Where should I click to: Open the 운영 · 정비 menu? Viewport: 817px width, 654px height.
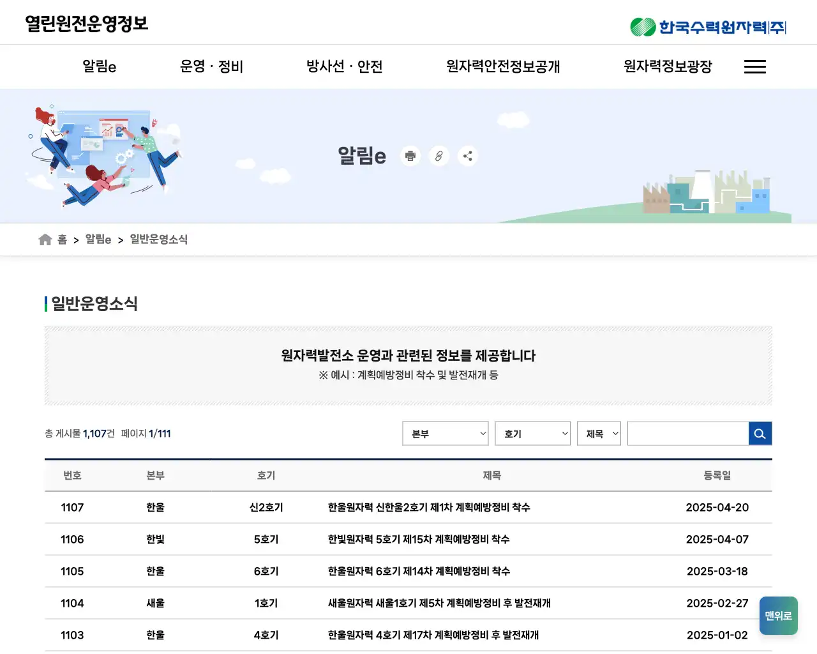tap(212, 66)
